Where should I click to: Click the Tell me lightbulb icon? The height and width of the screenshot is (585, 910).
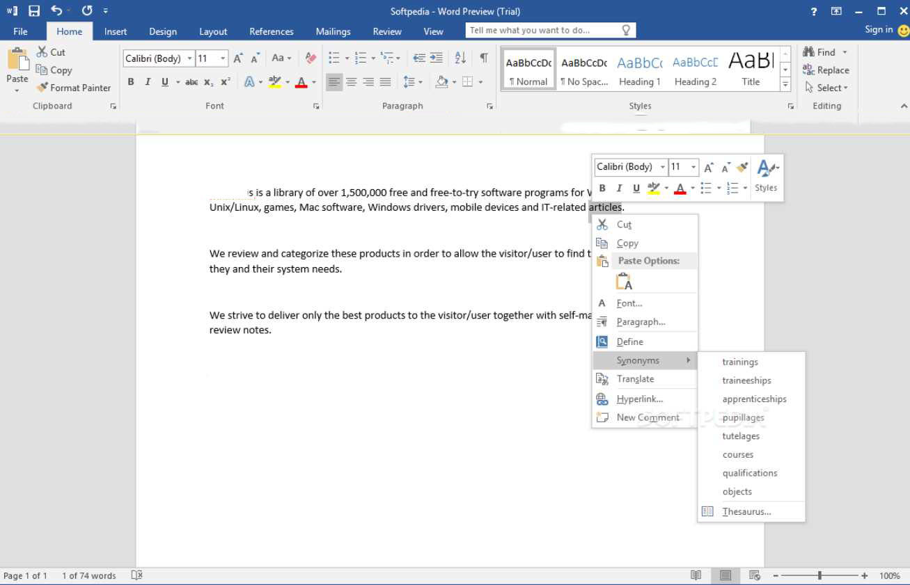[x=626, y=30]
